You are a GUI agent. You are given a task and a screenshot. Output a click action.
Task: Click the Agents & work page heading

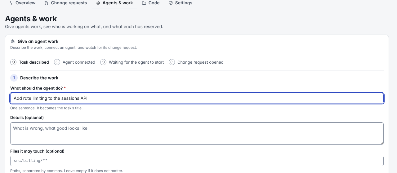[x=31, y=19]
